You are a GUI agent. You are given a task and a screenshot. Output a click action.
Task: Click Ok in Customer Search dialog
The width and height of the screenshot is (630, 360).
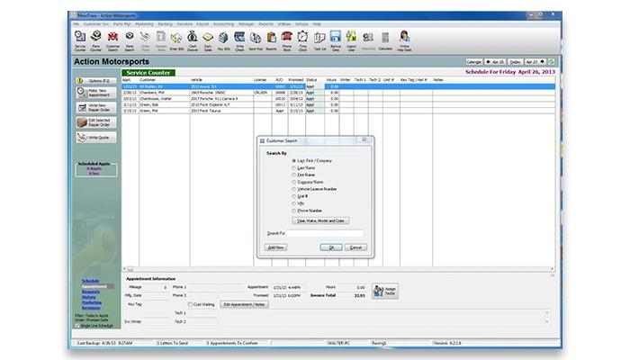[331, 247]
